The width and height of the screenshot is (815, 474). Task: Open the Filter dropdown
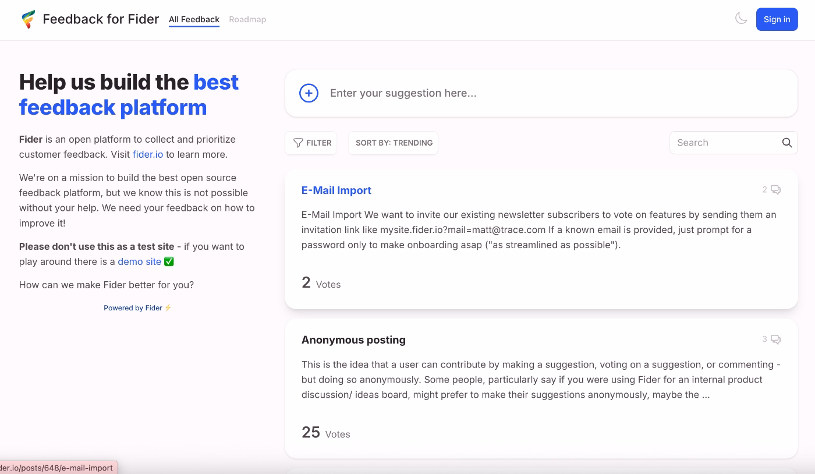pyautogui.click(x=311, y=143)
